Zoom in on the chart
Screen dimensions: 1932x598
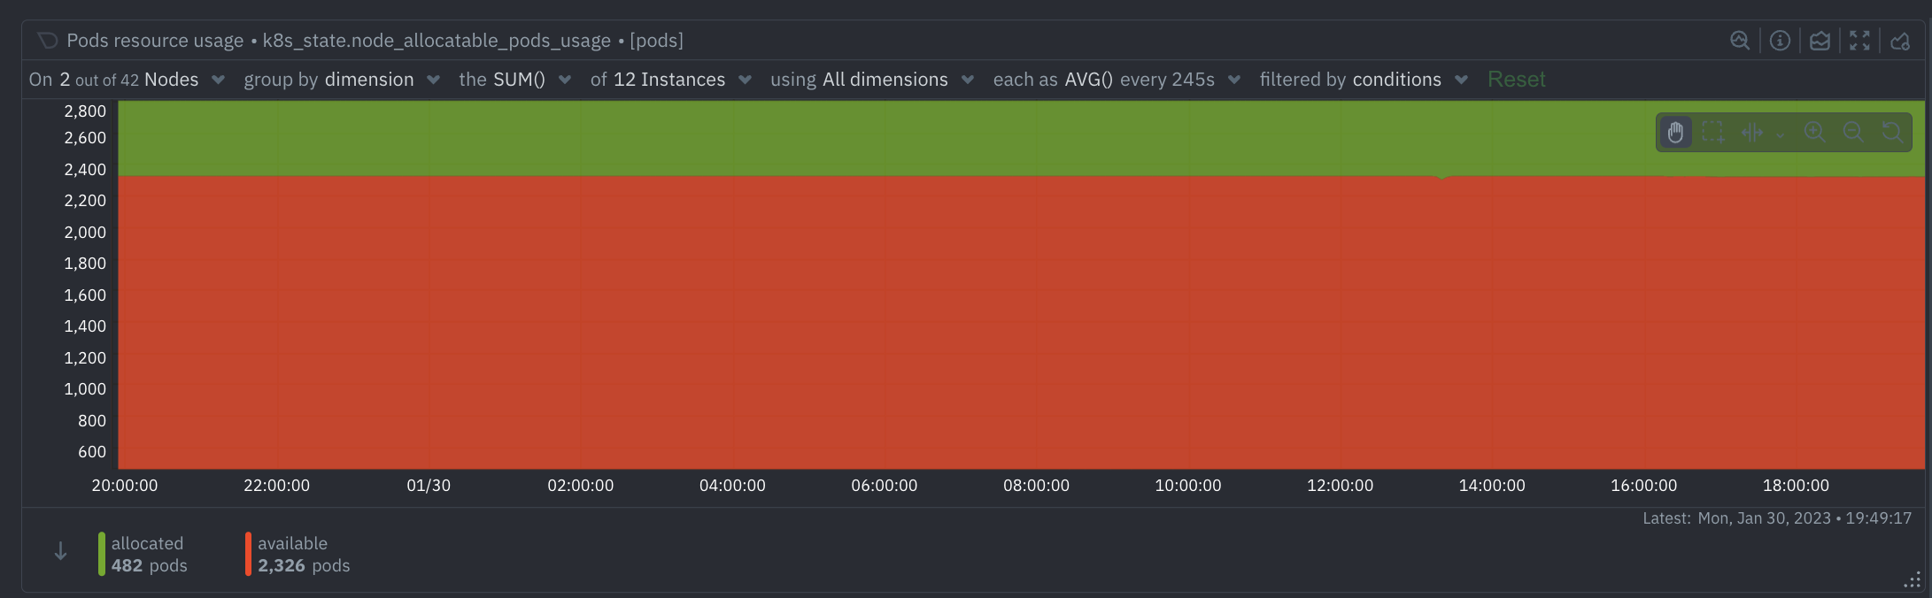tap(1814, 133)
